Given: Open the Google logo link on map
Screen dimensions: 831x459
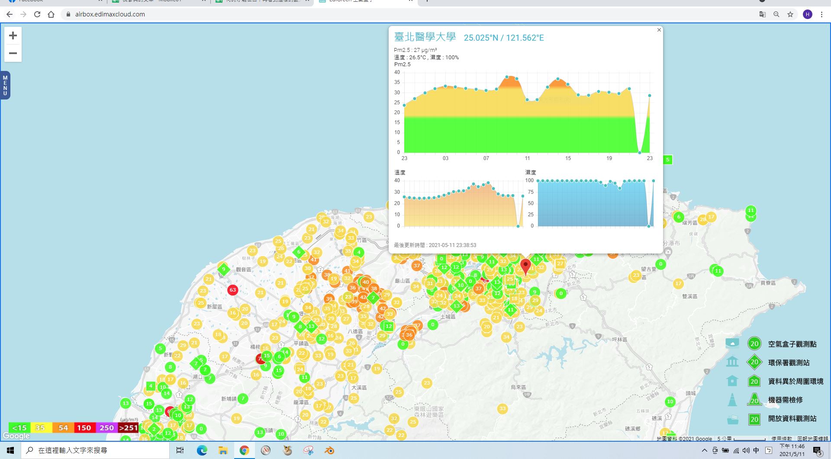Looking at the screenshot, I should (x=16, y=436).
